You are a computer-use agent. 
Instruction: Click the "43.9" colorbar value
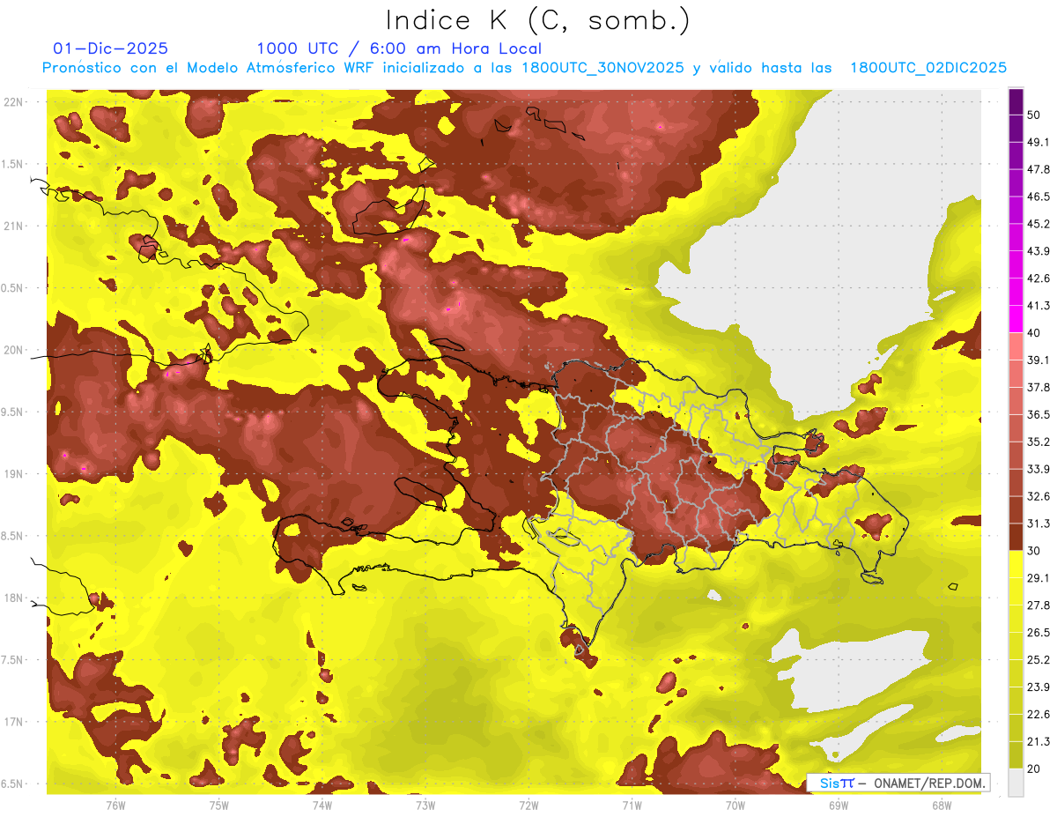[x=1039, y=251]
